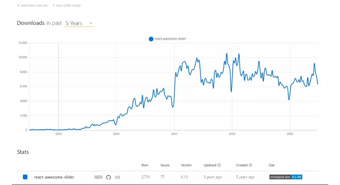Image resolution: width=340 pixels, height=185 pixels.
Task: Click the 12,000 y-axis label
Action: pyautogui.click(x=23, y=43)
